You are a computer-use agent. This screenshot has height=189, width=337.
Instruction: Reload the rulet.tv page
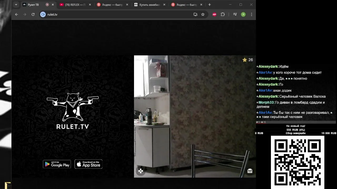(x=33, y=14)
